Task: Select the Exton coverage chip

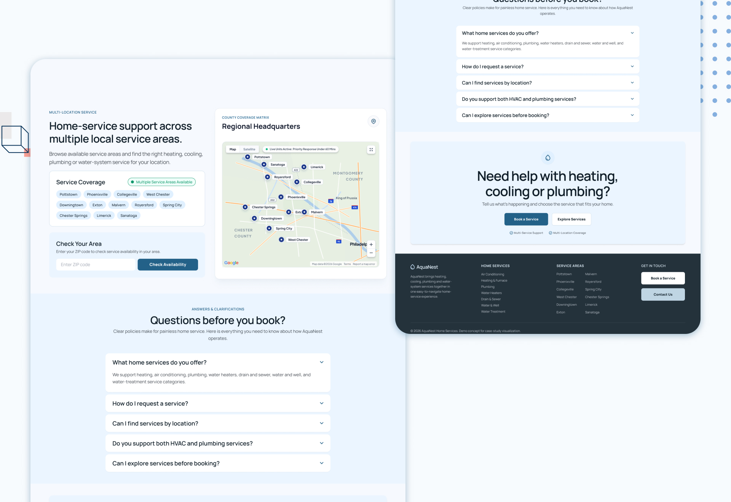Action: coord(97,205)
